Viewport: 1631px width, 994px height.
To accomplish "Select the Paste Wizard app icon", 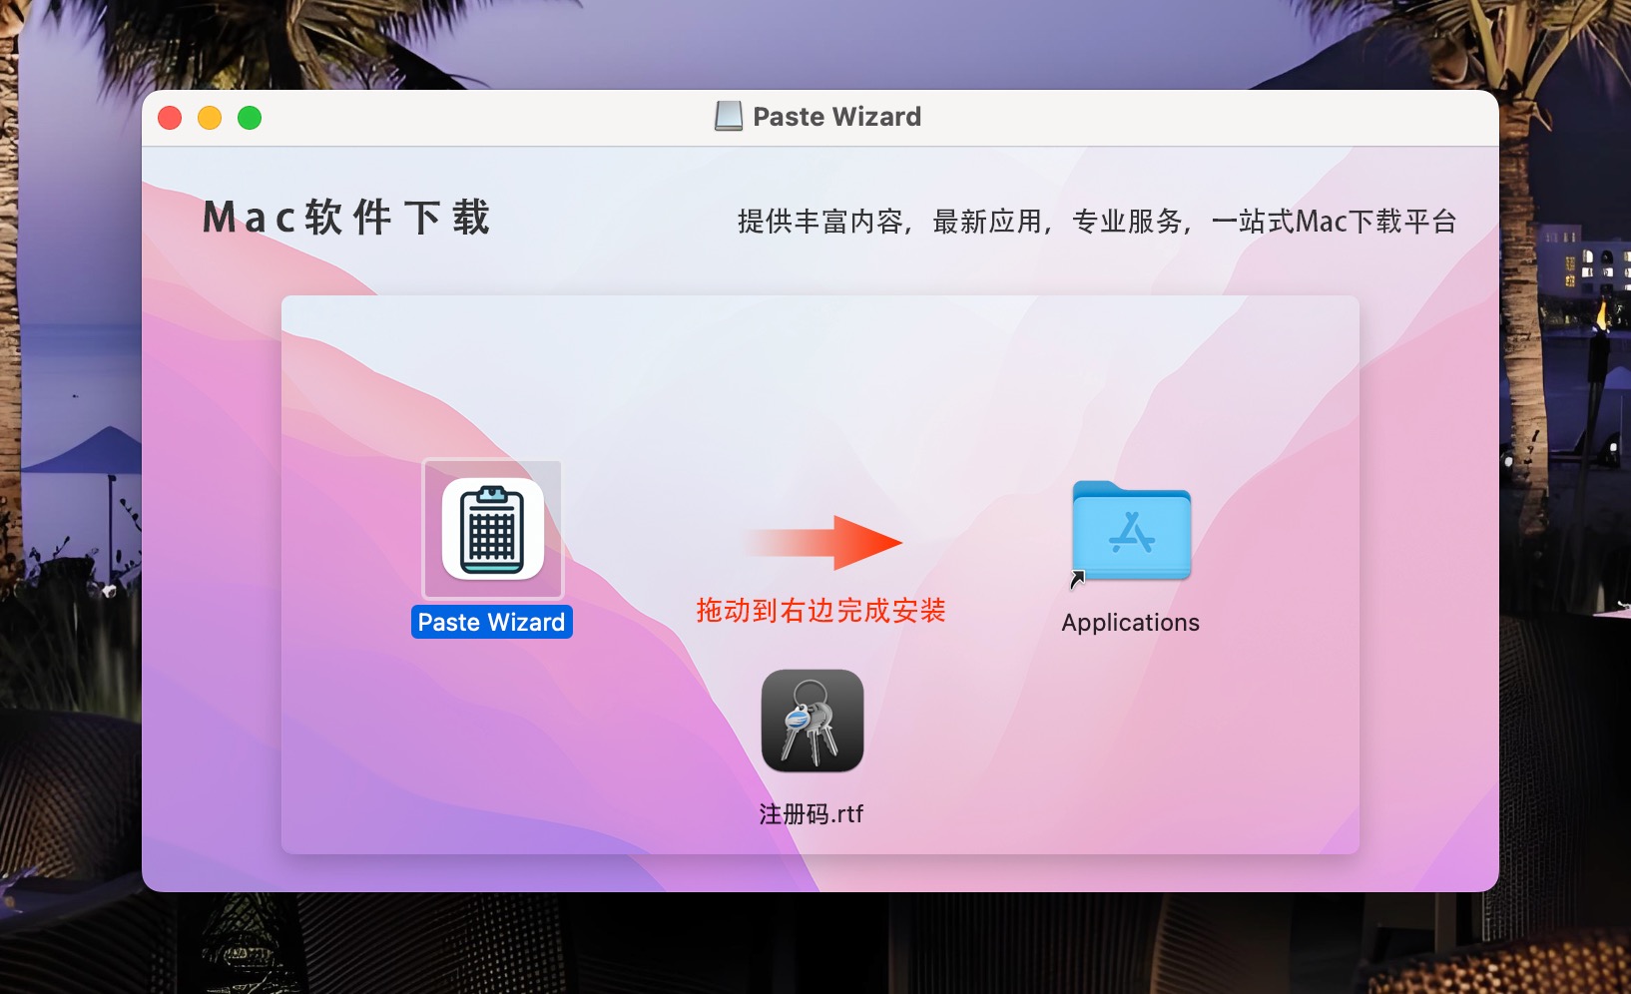I will [x=493, y=529].
